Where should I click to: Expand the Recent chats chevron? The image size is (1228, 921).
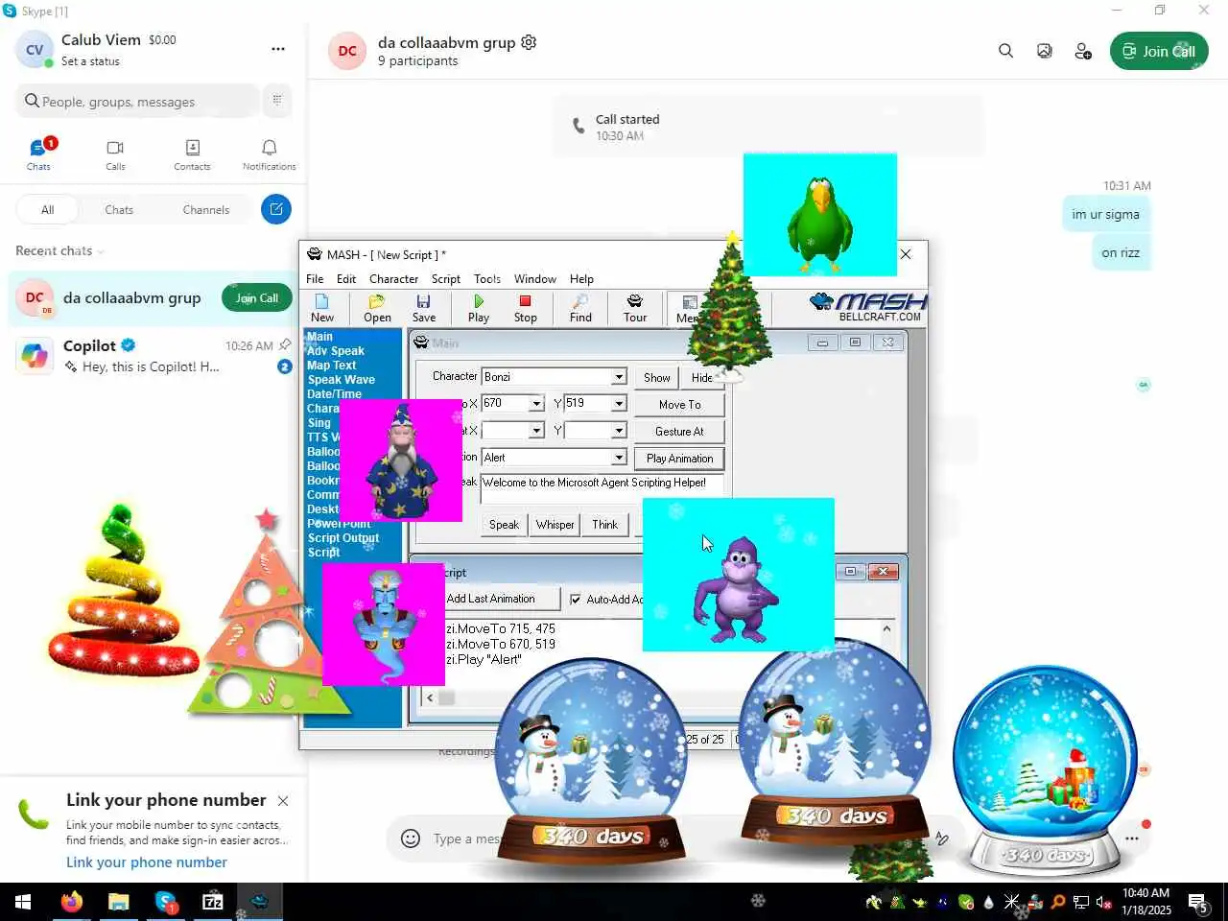pyautogui.click(x=101, y=251)
